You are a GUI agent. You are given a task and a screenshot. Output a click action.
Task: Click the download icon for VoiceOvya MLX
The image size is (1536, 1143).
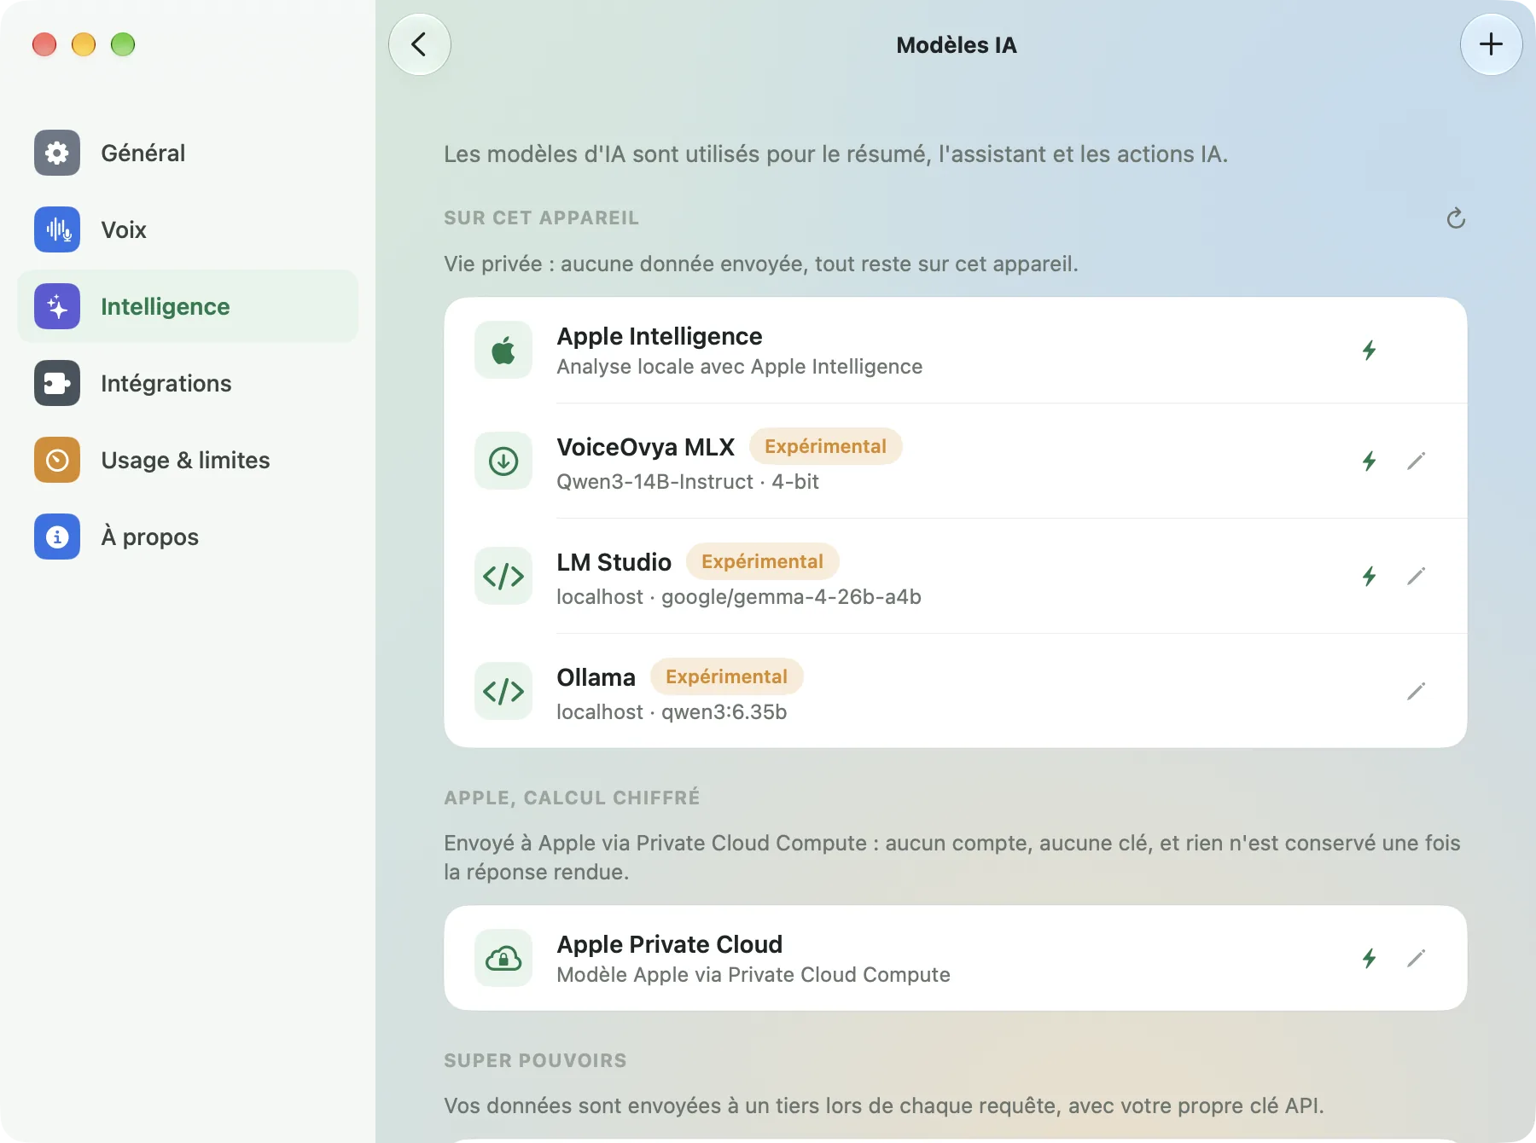click(503, 461)
